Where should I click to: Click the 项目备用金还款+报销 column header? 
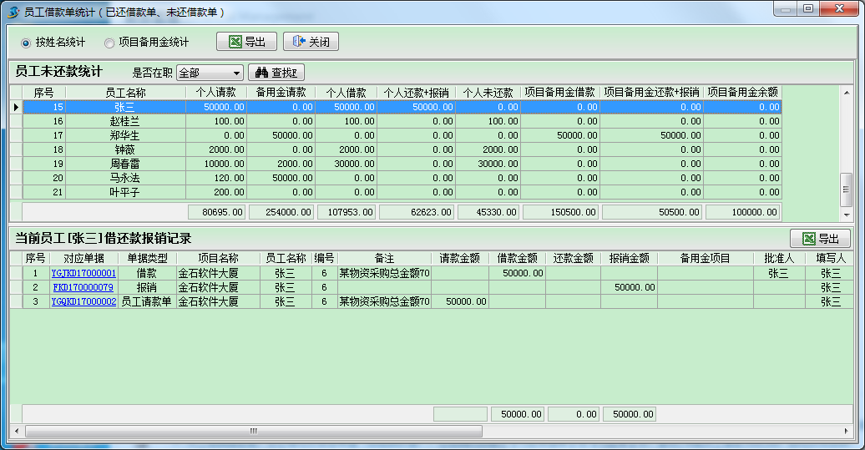coord(651,93)
